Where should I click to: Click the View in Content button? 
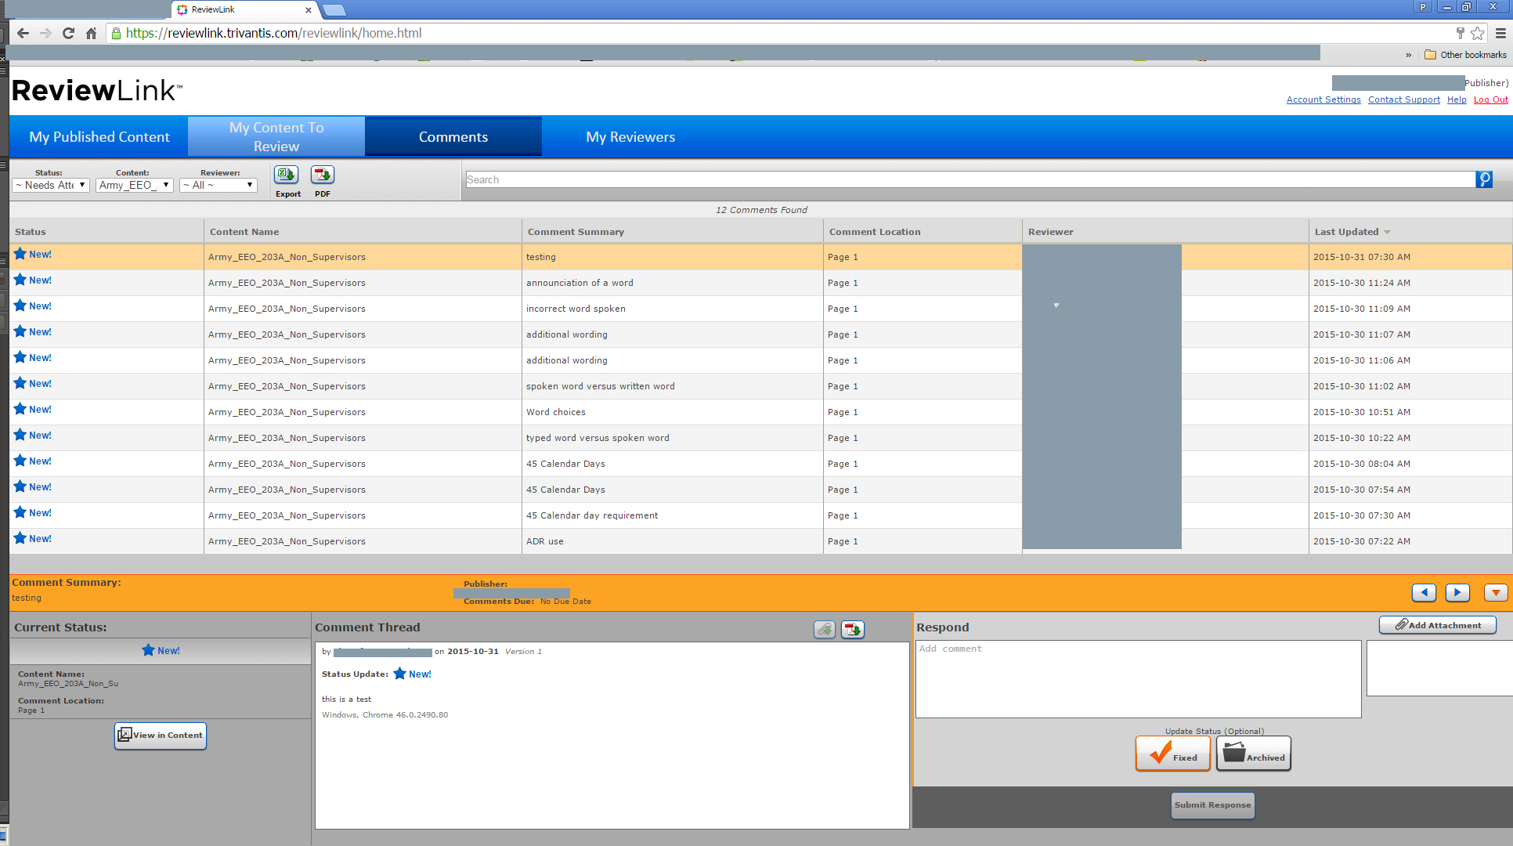(161, 736)
